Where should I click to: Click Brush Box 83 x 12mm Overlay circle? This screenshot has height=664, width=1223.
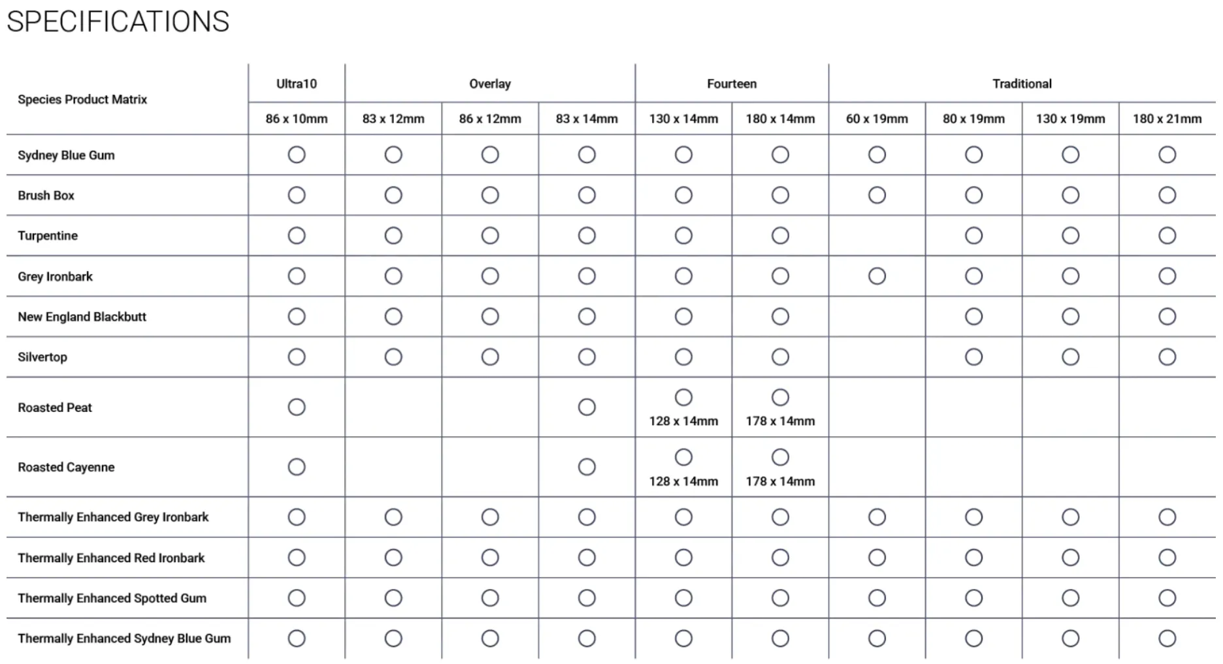pyautogui.click(x=393, y=195)
